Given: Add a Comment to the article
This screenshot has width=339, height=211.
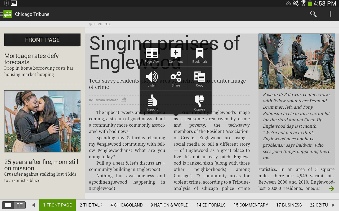Looking at the screenshot, I should click(176, 55).
